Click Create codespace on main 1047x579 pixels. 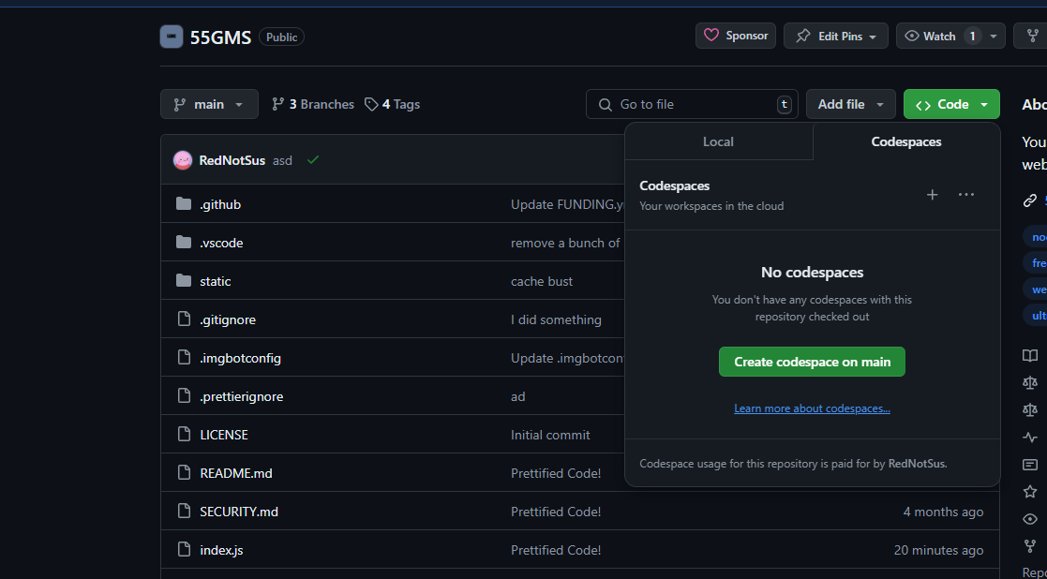point(812,362)
